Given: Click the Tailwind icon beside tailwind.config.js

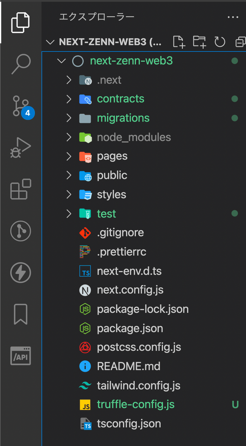Looking at the screenshot, I should [85, 386].
